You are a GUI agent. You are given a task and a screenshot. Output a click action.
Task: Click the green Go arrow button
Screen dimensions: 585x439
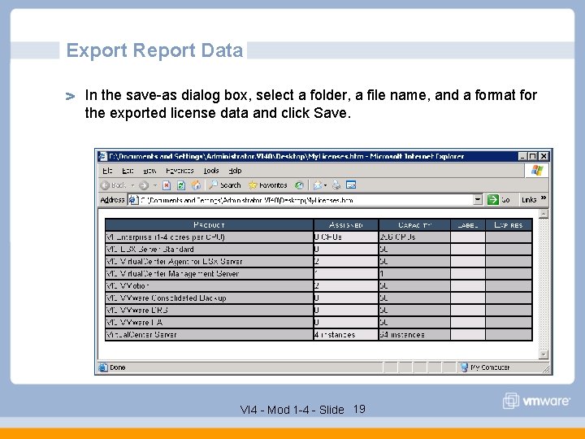click(x=493, y=200)
